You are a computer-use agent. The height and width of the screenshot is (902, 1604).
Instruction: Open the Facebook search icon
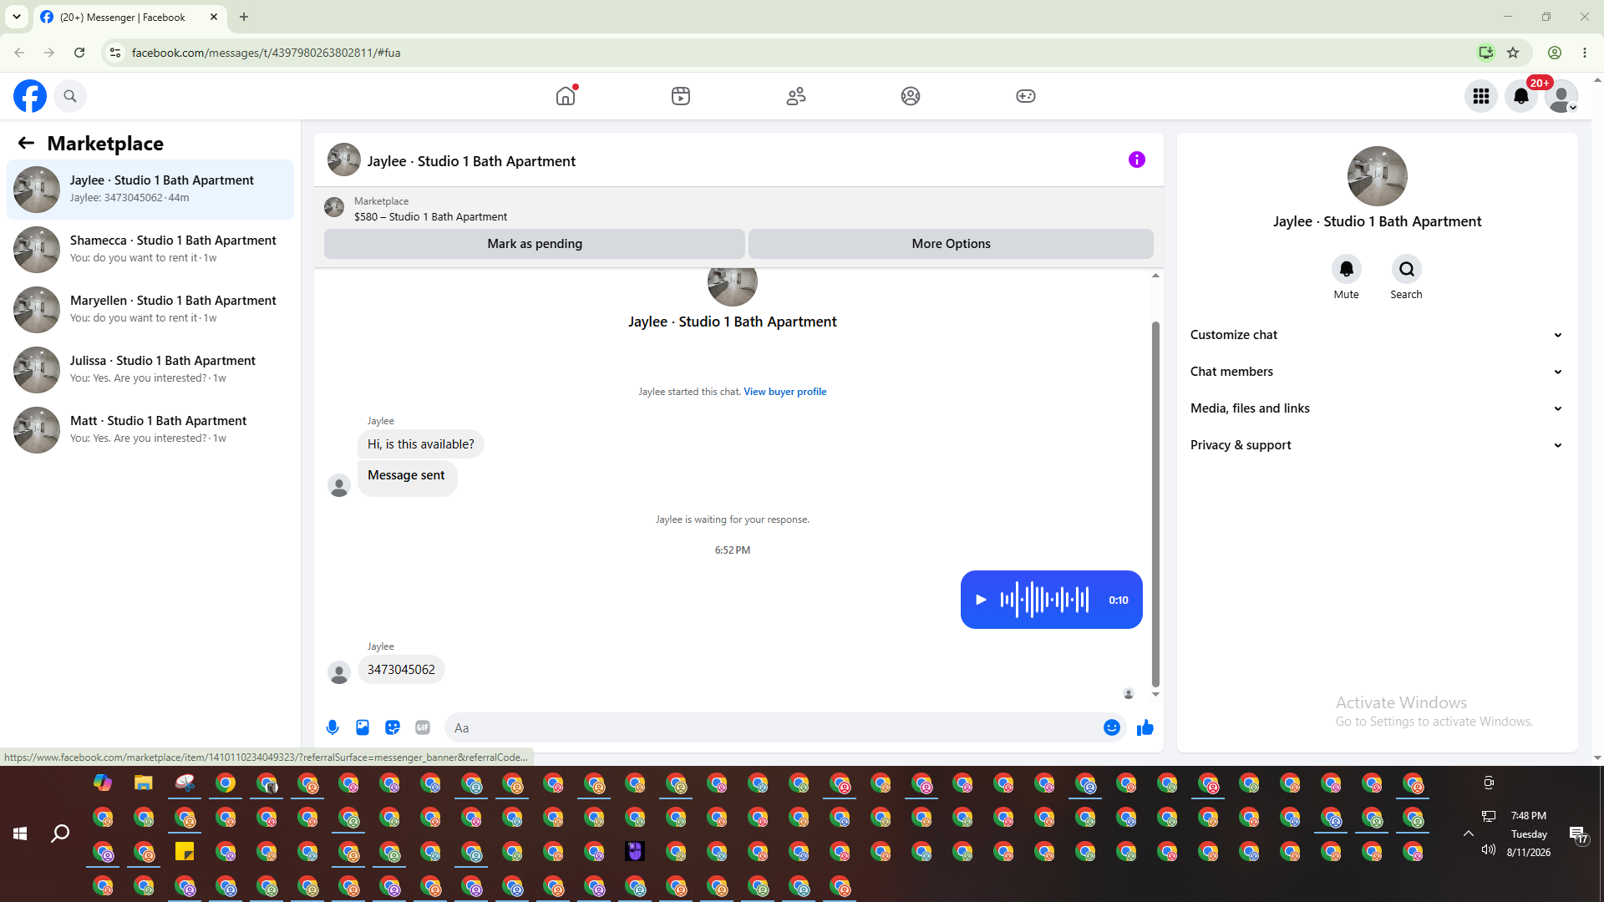(70, 96)
